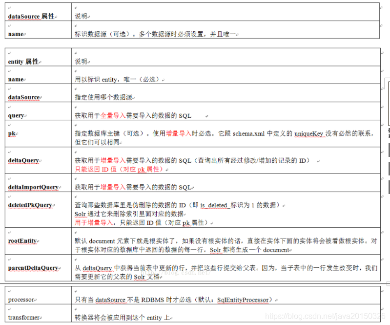390x325 pixels.
Task: Select the 'processor' attribute cell
Action: click(38, 295)
